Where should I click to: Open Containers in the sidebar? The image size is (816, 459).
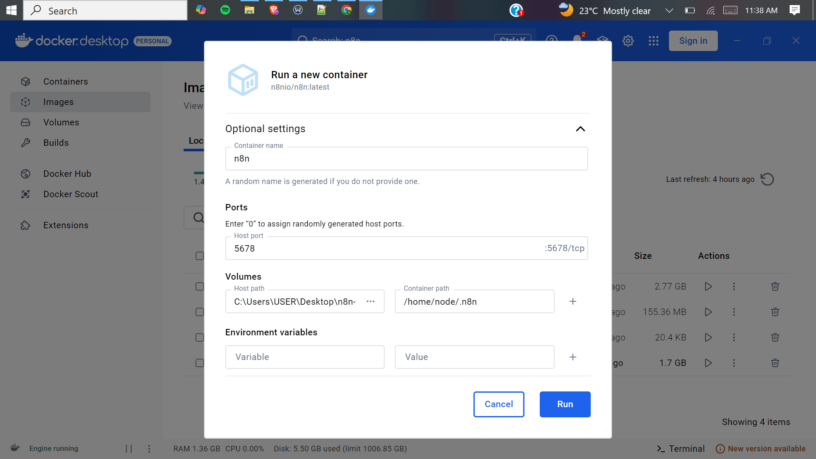tap(80, 82)
